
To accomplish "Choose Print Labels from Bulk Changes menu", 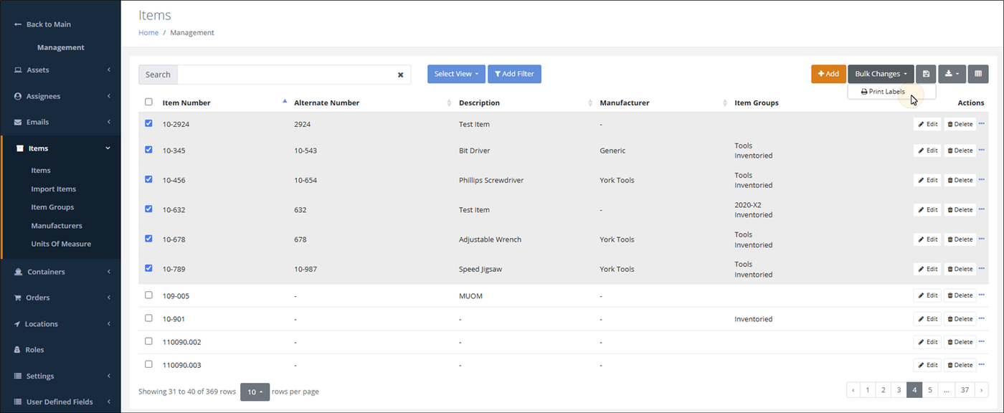I will point(883,92).
